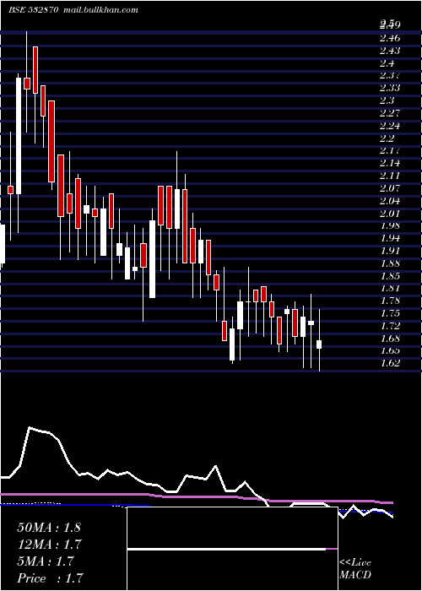Click the '50MA : 1.8' indicator text
The image size is (422, 591).
[x=49, y=528]
